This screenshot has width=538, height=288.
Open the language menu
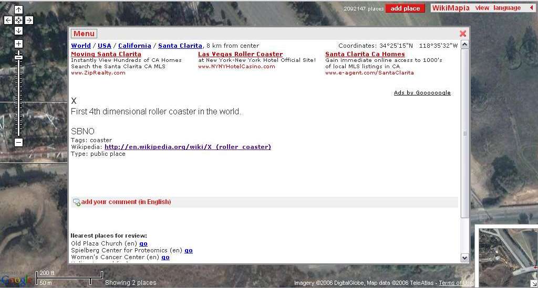(507, 8)
